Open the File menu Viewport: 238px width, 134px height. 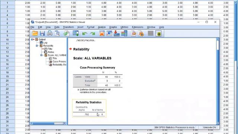(32, 27)
